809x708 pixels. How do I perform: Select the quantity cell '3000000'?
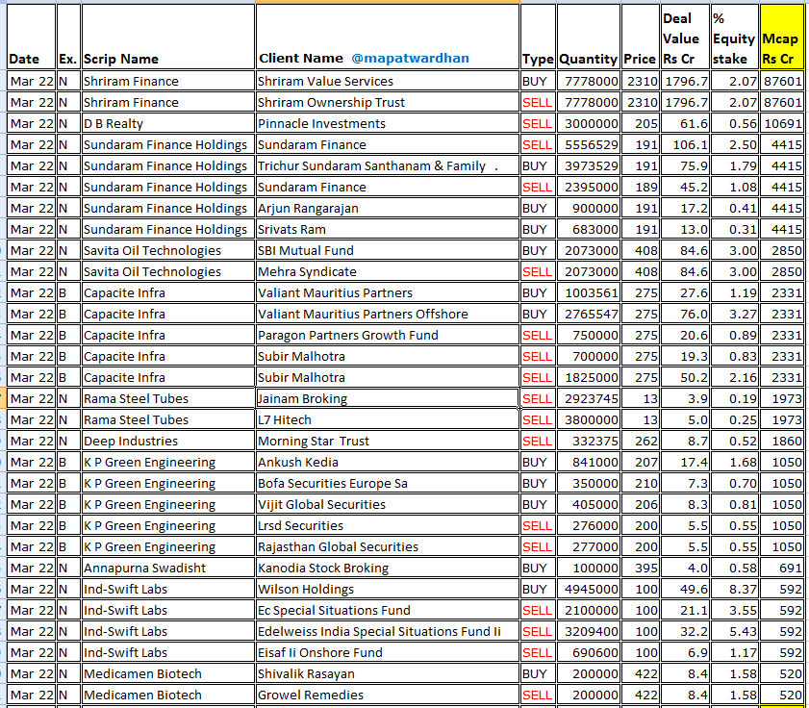pos(589,123)
